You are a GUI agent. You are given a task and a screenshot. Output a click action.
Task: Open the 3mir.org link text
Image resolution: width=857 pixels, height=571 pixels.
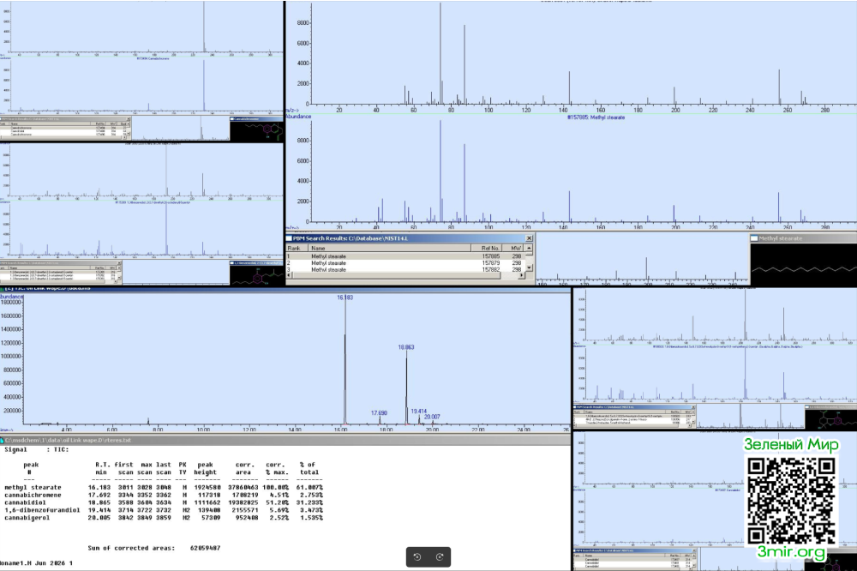[791, 552]
